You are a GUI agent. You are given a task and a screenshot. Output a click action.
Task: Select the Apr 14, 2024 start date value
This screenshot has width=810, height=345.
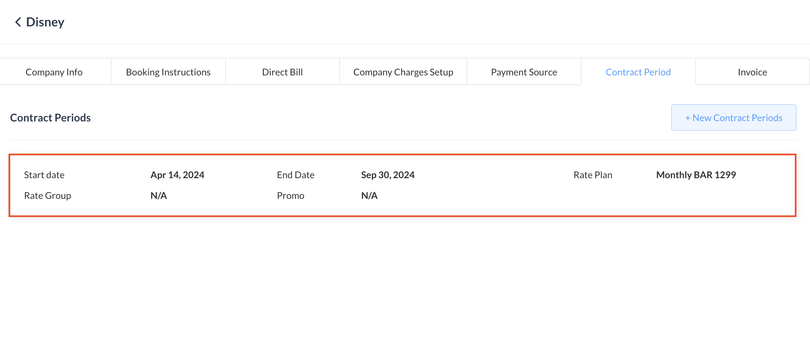click(x=177, y=175)
